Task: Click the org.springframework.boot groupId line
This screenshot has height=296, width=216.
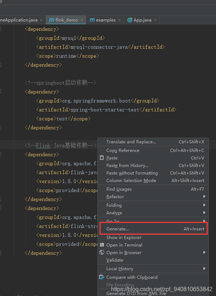Action: coord(98,101)
